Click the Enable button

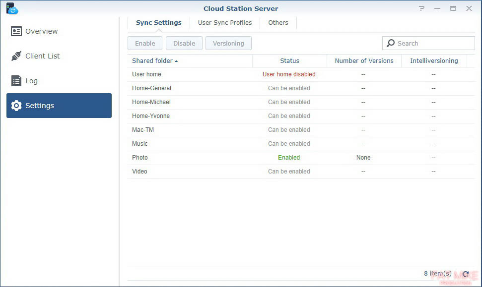[145, 43]
